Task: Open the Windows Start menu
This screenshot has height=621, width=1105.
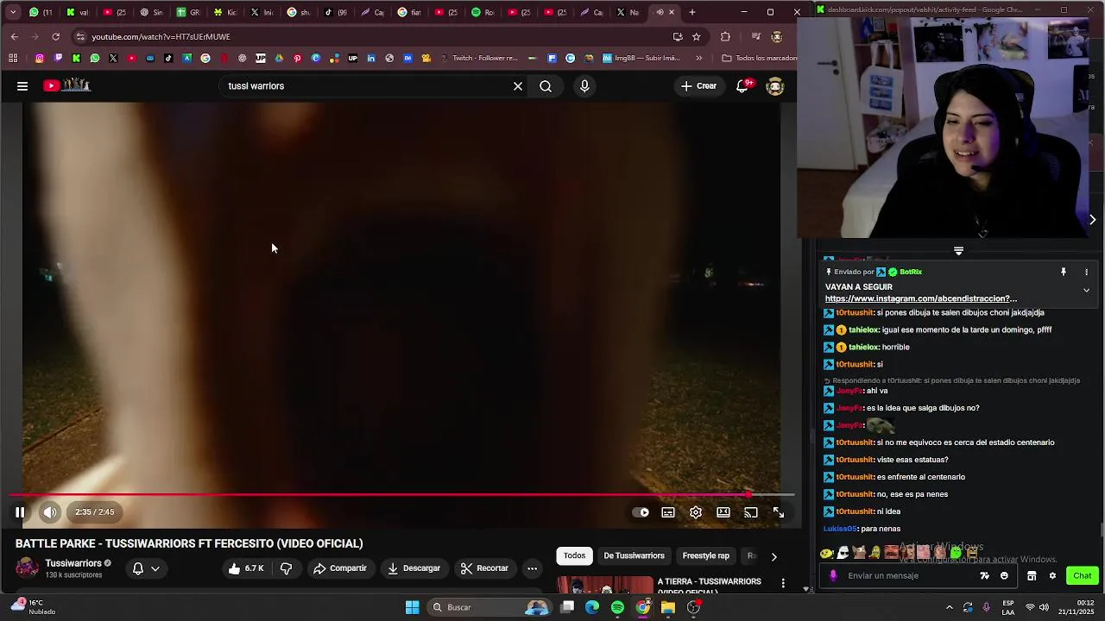Action: click(412, 607)
